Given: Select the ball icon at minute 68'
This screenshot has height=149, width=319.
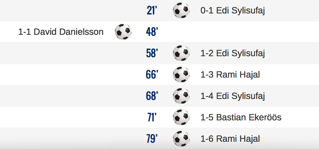Looking at the screenshot, I should pyautogui.click(x=181, y=96).
